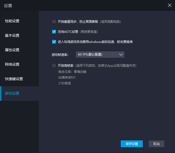The width and height of the screenshot is (175, 153).
Task: Open the 60 FPS(默认配置) frame rate dropdown
Action: pos(100,55)
